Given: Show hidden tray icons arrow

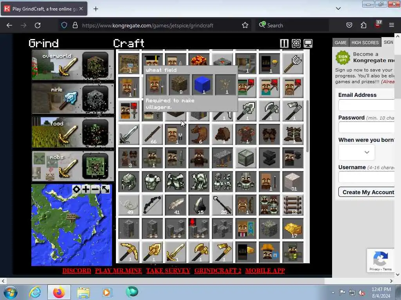Looking at the screenshot, I should 333,293.
